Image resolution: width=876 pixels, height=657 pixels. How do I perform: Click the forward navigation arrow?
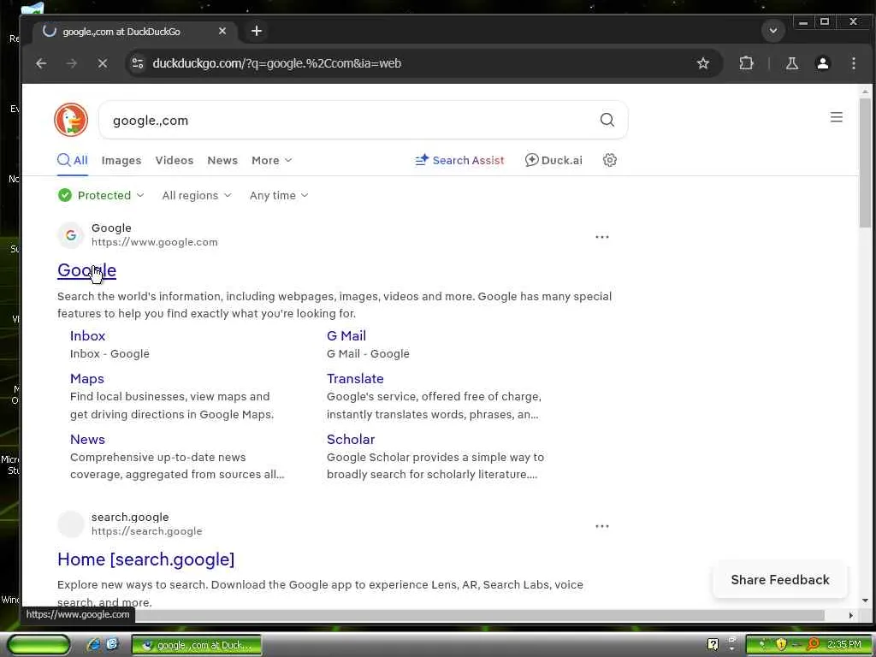(x=72, y=63)
